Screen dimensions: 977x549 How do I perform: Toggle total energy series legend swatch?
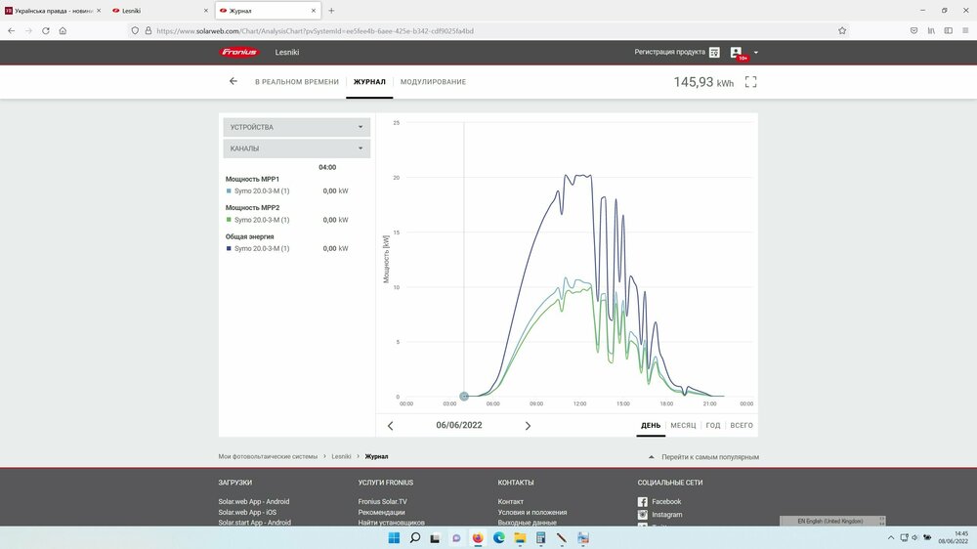click(229, 248)
